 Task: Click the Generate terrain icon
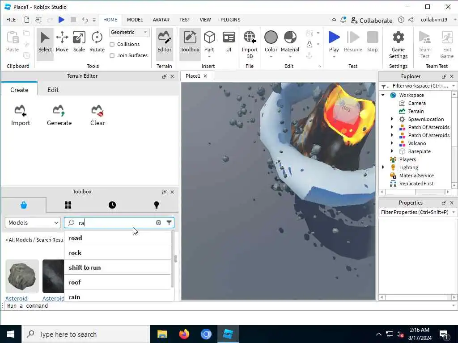(x=59, y=116)
